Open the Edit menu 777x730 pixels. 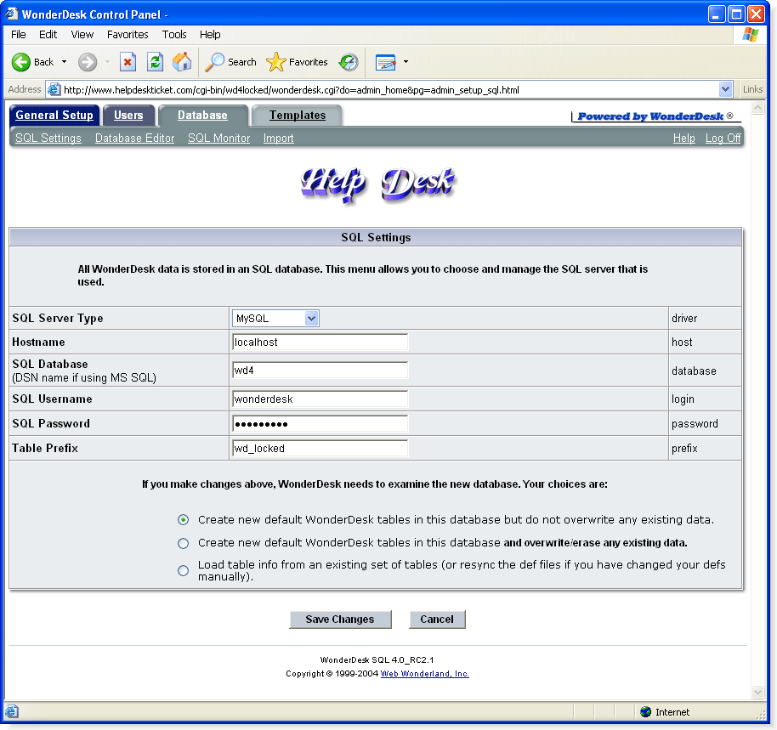click(x=48, y=34)
